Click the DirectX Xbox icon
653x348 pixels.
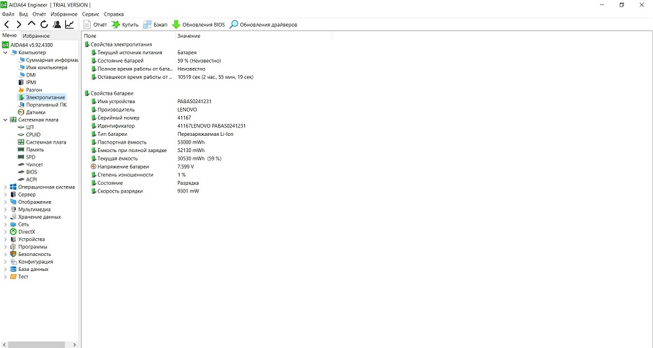13,232
